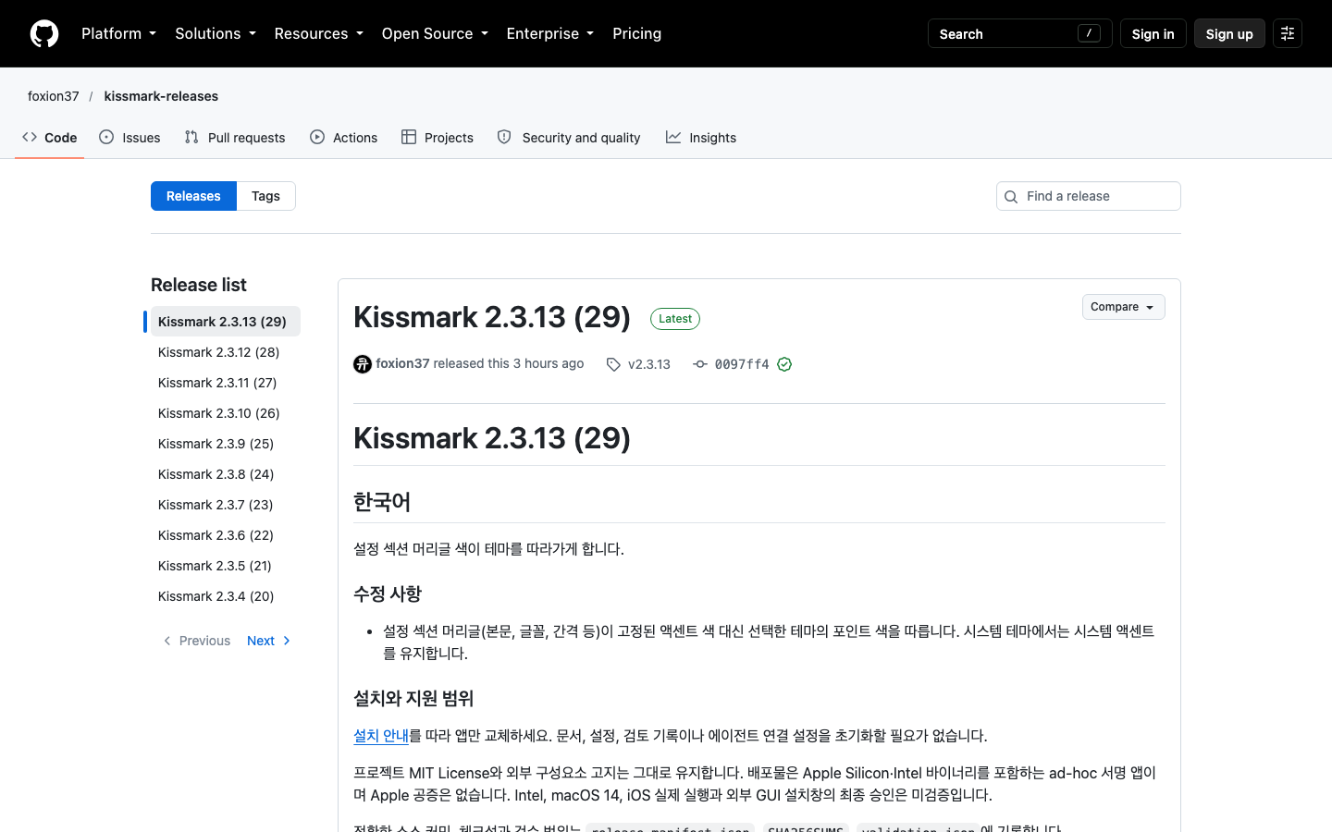
Task: Select Kissmark 2.3.4 (20) release
Action: click(x=226, y=596)
